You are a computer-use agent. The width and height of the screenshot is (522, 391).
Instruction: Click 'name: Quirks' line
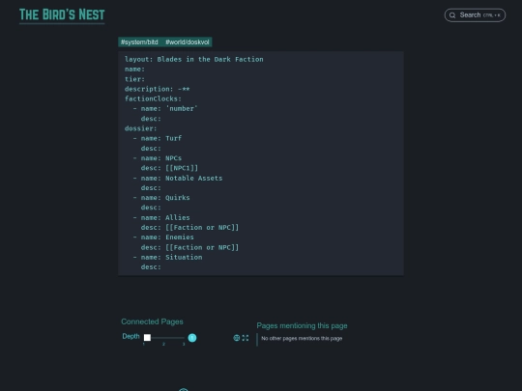click(x=165, y=198)
